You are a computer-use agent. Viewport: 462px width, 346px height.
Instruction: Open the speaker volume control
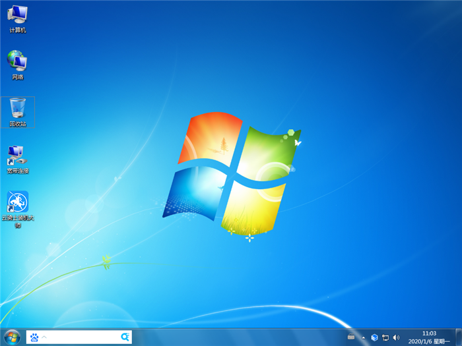[395, 337]
